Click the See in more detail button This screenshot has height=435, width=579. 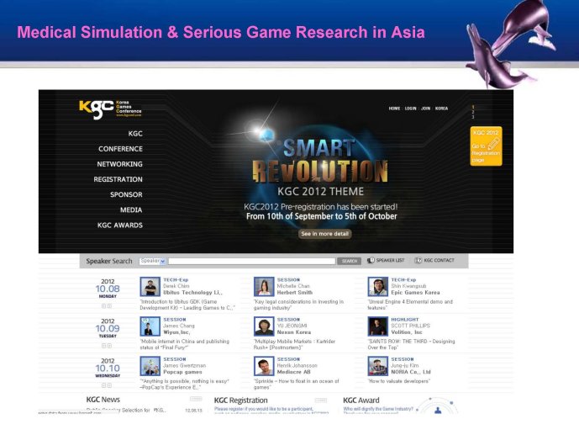click(x=324, y=234)
